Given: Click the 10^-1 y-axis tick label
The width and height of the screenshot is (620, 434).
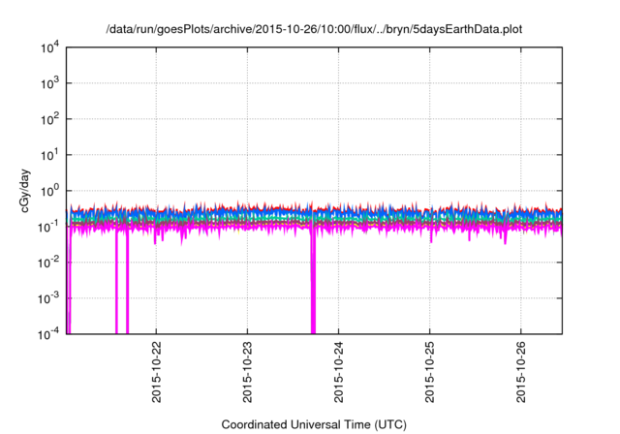Looking at the screenshot, I should pyautogui.click(x=48, y=227).
